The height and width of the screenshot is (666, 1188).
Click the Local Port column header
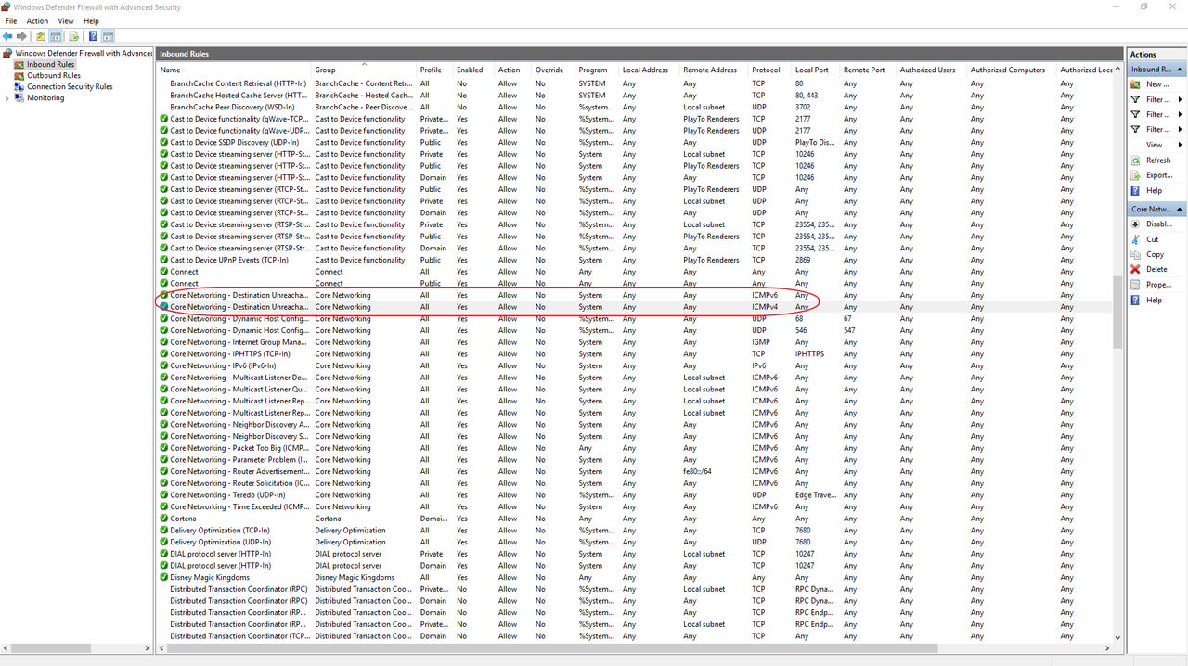coord(816,70)
